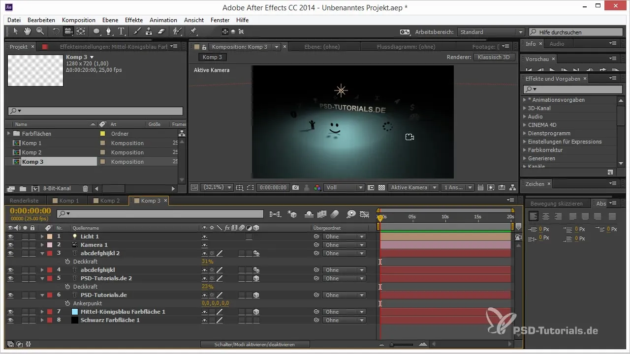The height and width of the screenshot is (354, 630).
Task: Toggle 3D layer switch for PSD-Tutorials.de
Action: (256, 295)
